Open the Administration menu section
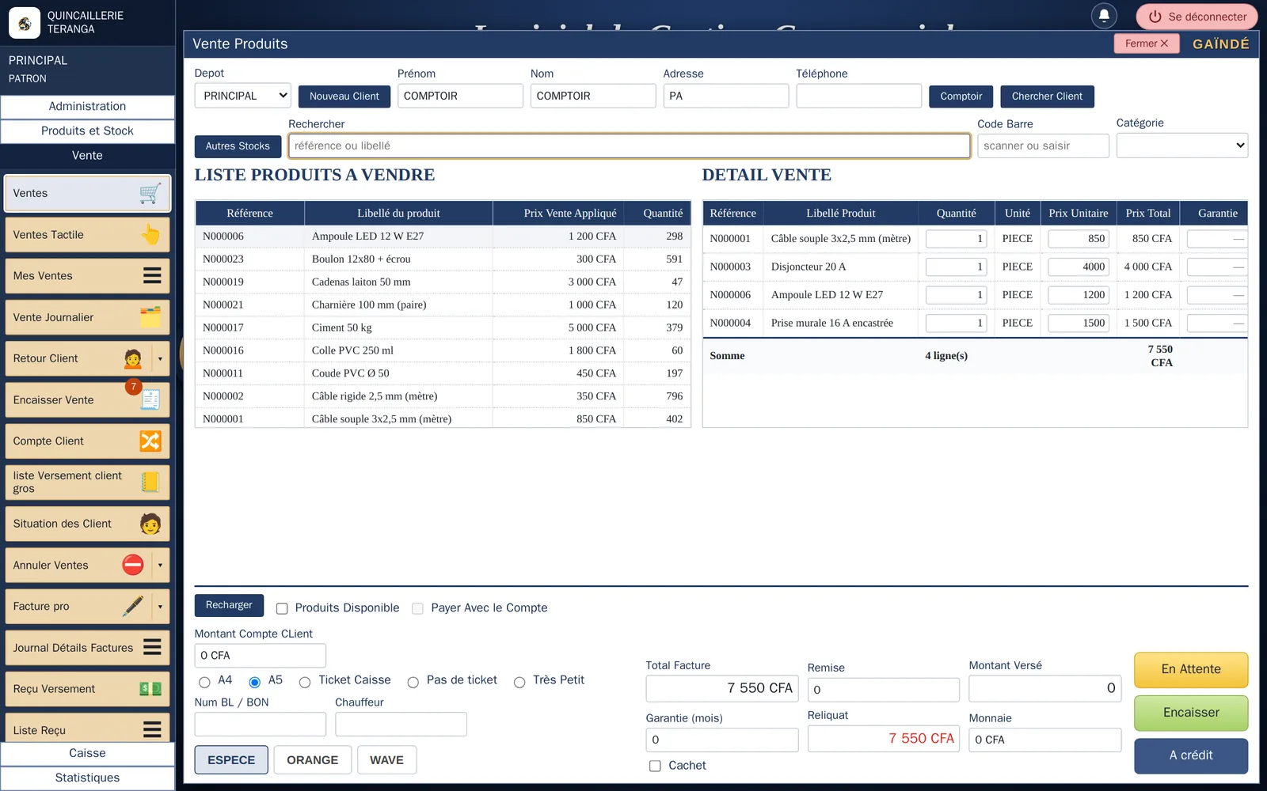This screenshot has height=791, width=1267. tap(87, 107)
